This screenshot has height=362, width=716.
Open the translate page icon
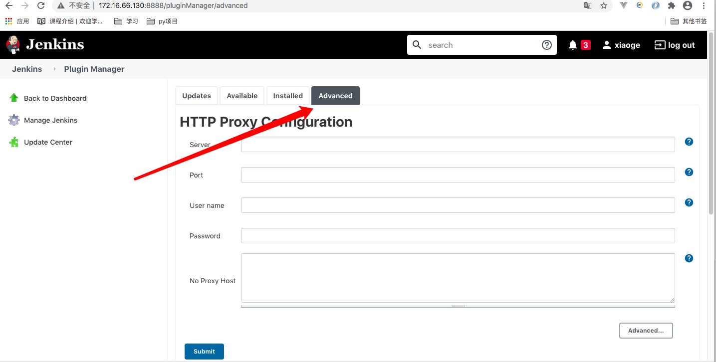click(x=588, y=5)
